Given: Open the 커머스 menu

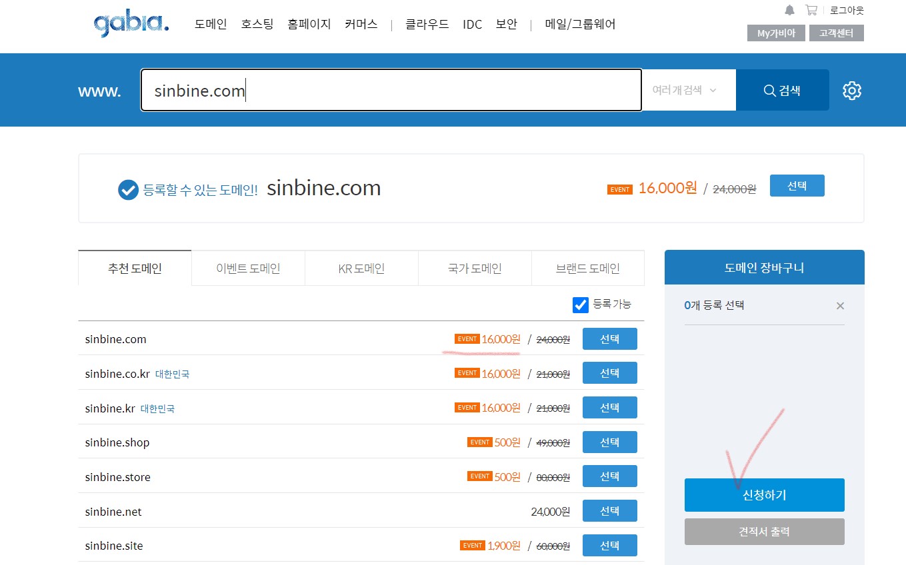Looking at the screenshot, I should 361,25.
